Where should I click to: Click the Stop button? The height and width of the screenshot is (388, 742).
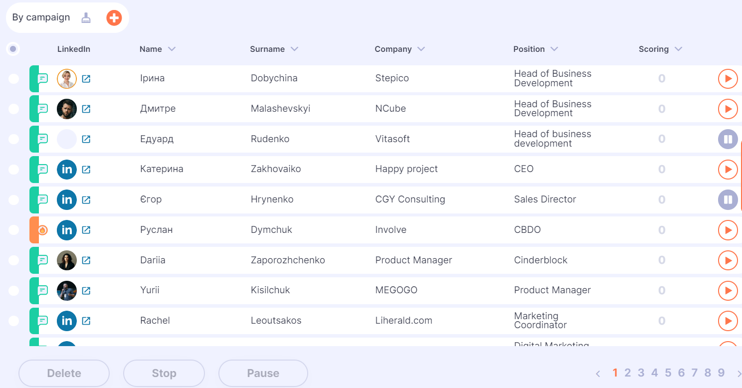(164, 373)
